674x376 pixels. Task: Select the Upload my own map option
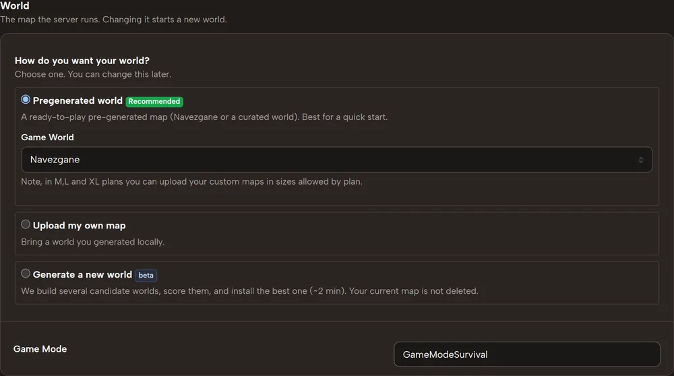26,224
